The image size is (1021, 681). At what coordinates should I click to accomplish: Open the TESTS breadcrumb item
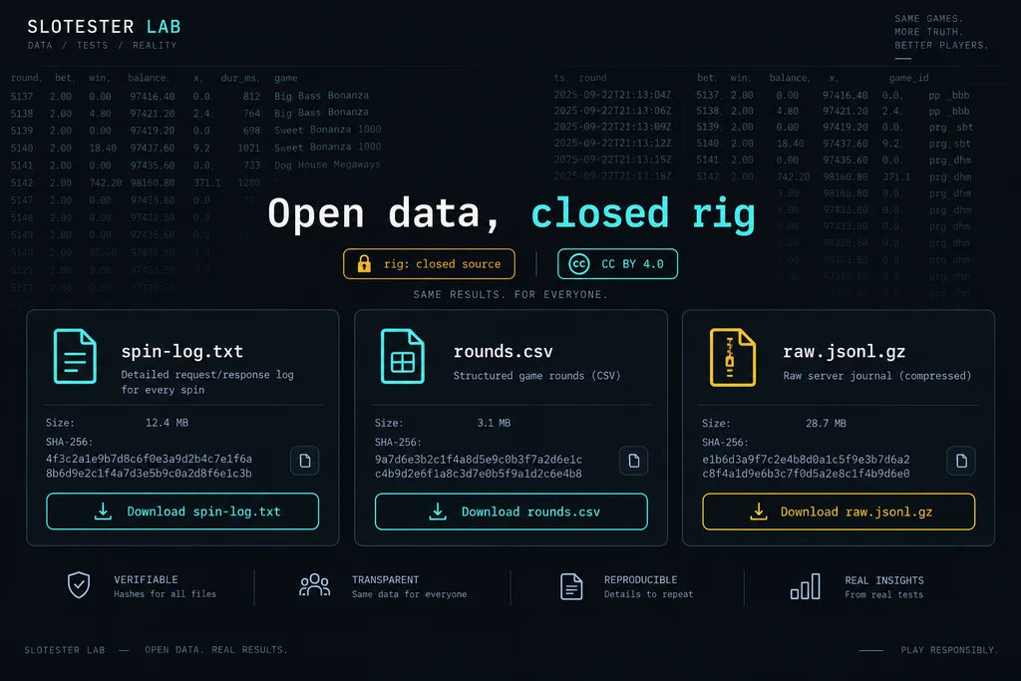(93, 46)
